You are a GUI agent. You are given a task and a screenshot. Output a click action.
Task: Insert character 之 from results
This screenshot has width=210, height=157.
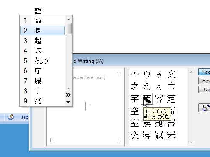coord(134,87)
